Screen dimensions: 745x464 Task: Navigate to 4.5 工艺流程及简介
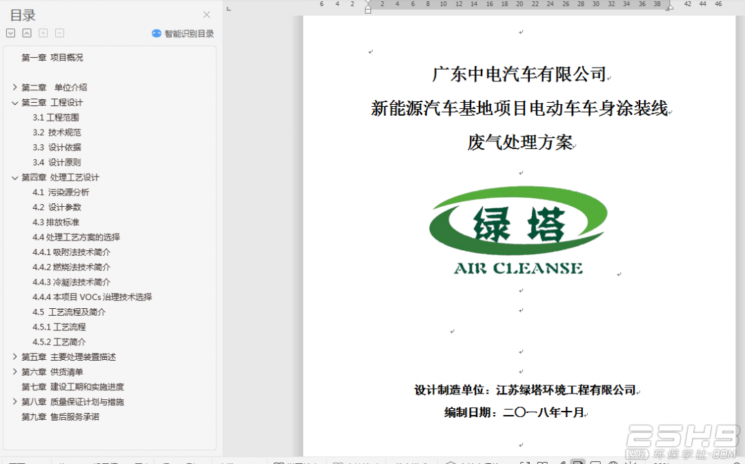tap(69, 312)
